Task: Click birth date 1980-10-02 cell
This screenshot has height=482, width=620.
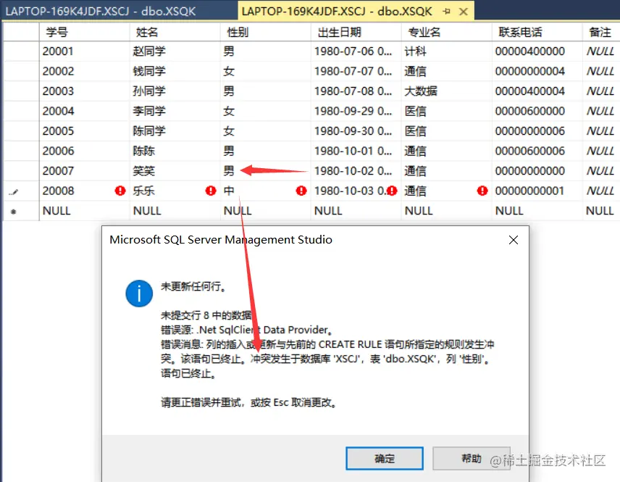Action: coord(356,171)
